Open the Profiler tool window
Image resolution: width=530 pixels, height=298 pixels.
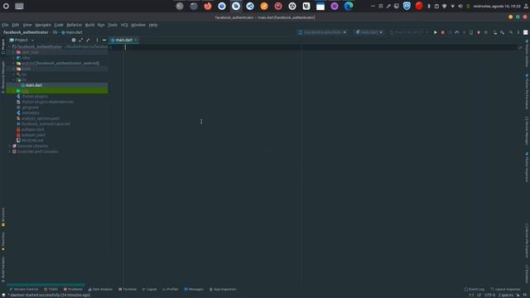coord(171,289)
